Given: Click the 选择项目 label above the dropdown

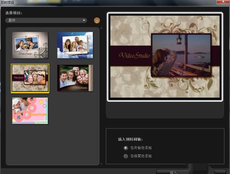Looking at the screenshot, I should (14, 13).
